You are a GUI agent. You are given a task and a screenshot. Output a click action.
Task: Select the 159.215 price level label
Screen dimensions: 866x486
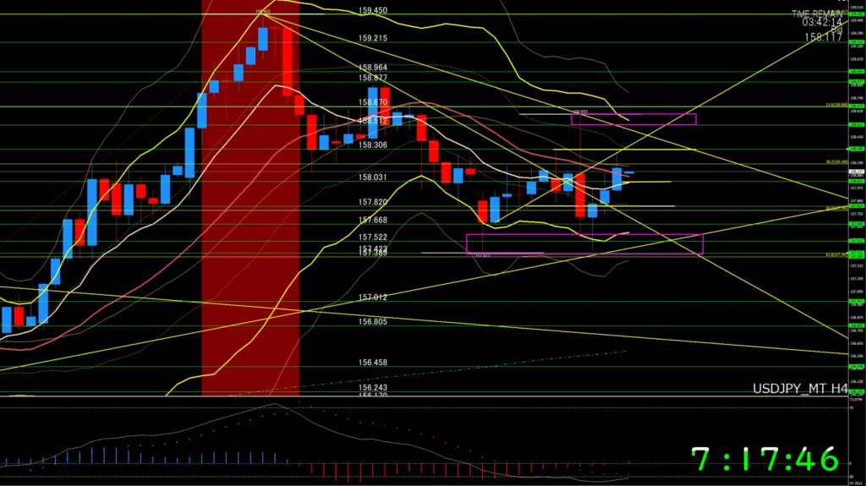point(373,38)
